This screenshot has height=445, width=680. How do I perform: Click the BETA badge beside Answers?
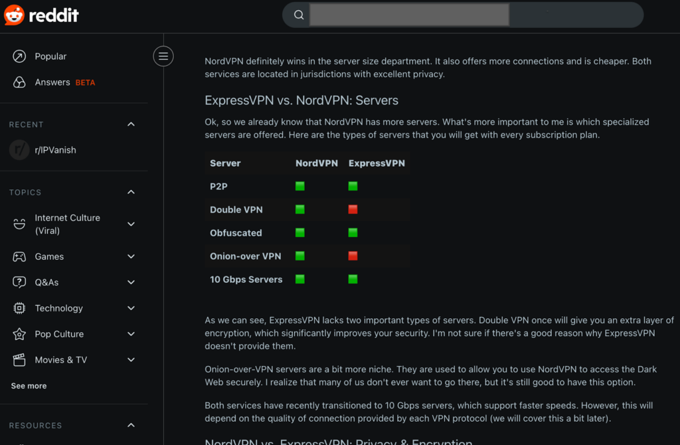(x=85, y=83)
